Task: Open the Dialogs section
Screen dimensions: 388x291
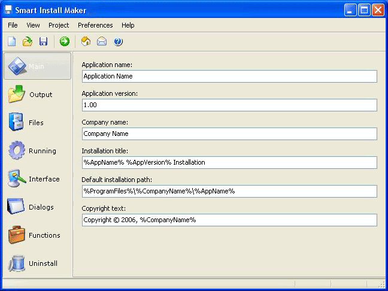Action: coord(37,207)
